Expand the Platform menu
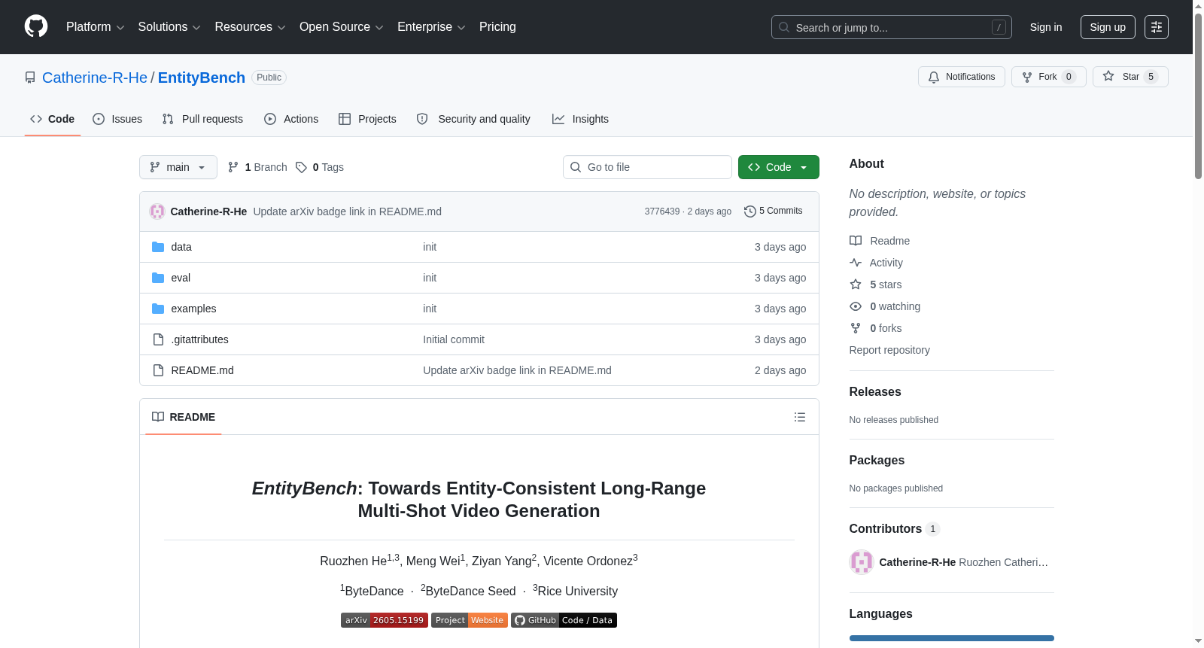This screenshot has height=648, width=1204. click(96, 27)
